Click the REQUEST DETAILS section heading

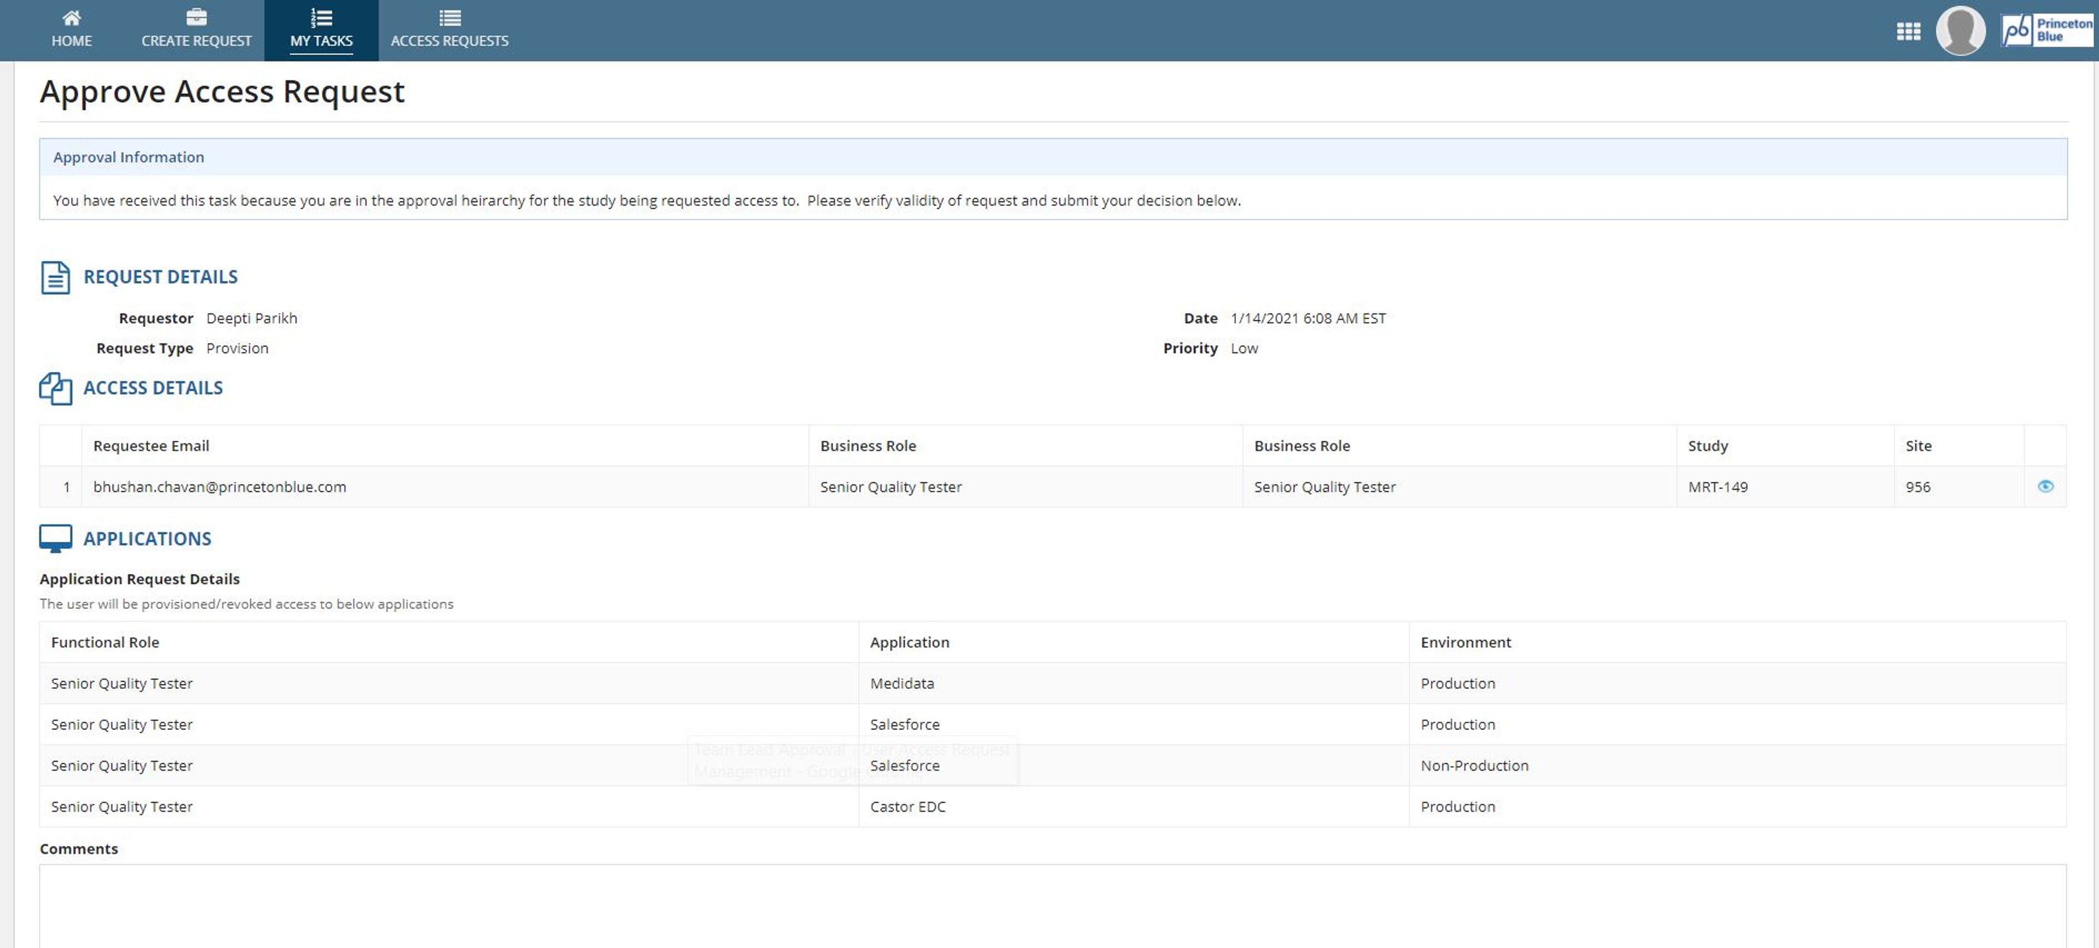click(x=161, y=277)
